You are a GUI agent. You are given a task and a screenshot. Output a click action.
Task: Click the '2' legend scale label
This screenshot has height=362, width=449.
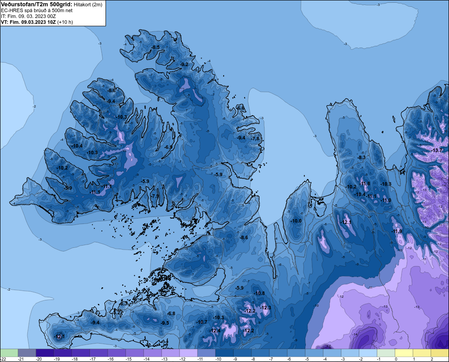coord(432,359)
